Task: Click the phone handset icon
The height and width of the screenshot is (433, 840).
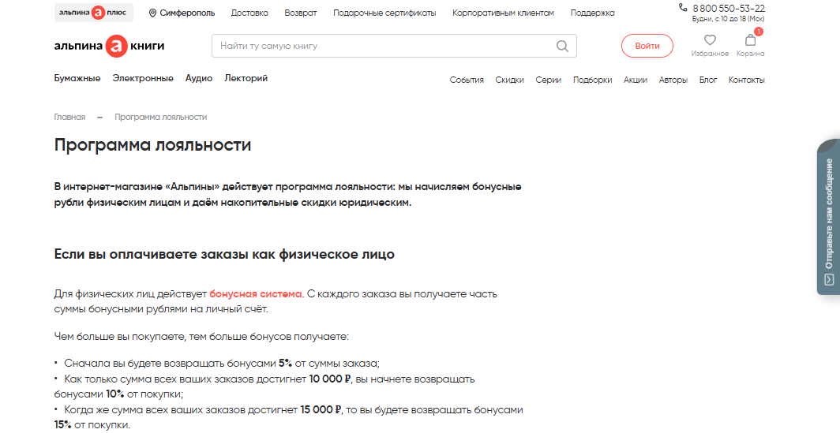Action: point(682,8)
